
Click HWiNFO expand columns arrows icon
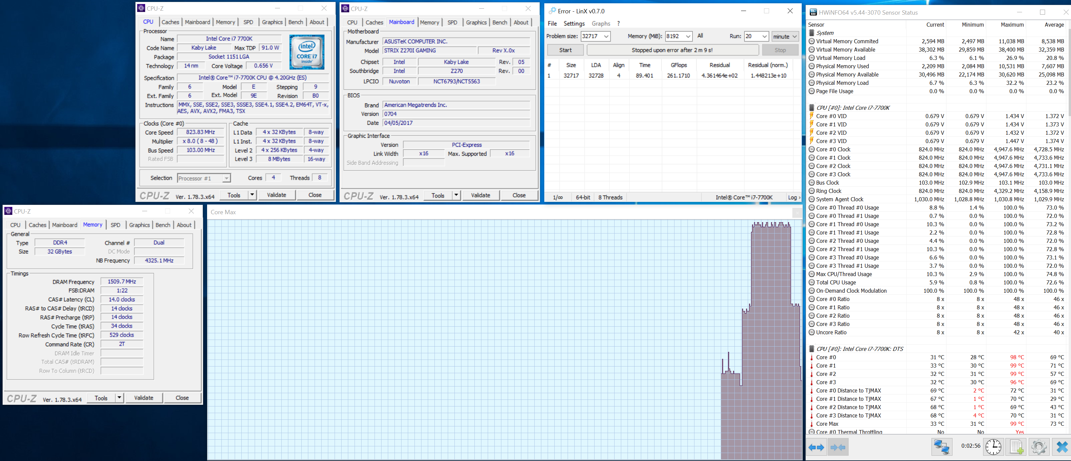(x=816, y=447)
